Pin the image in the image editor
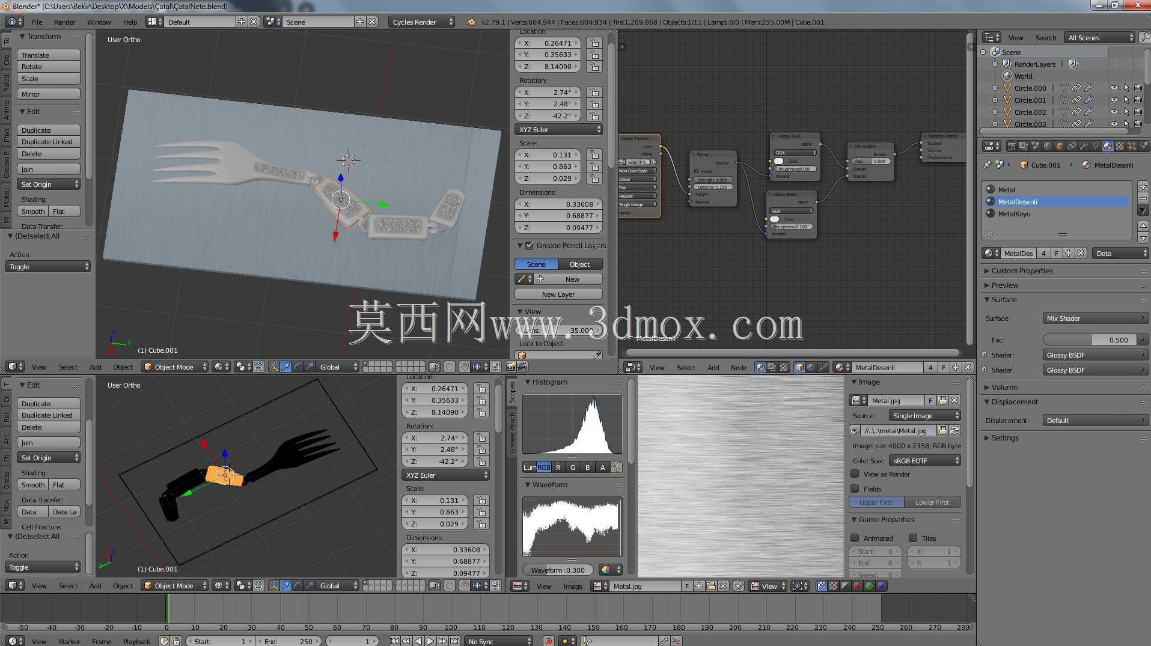Image resolution: width=1151 pixels, height=646 pixels. [x=739, y=586]
